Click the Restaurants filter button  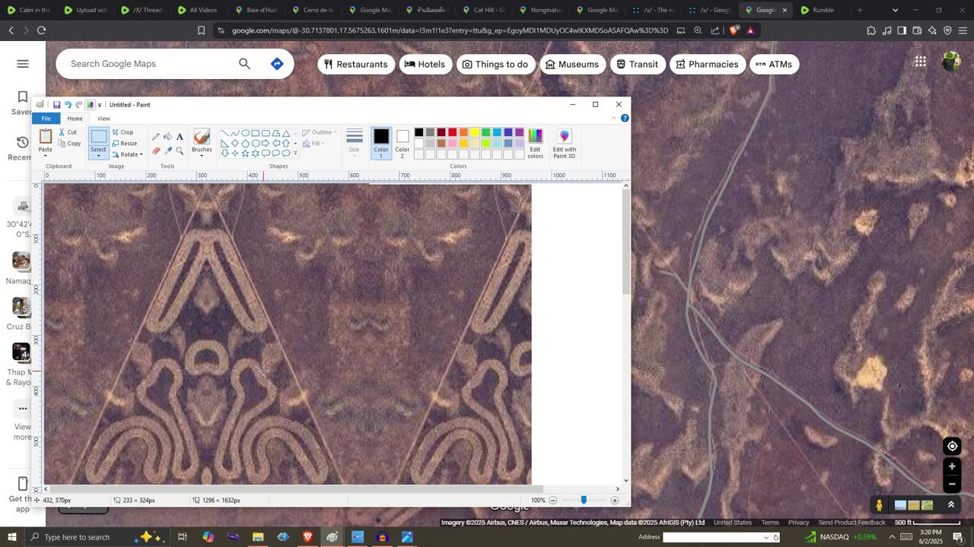(355, 65)
